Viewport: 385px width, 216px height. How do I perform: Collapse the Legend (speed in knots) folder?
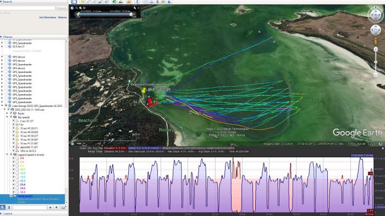pyautogui.click(x=7, y=155)
